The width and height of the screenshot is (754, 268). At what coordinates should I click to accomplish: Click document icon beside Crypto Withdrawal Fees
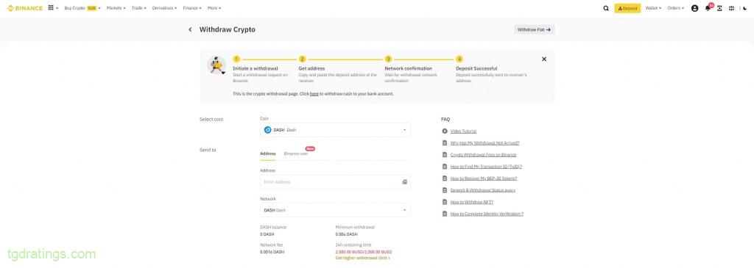[444, 154]
